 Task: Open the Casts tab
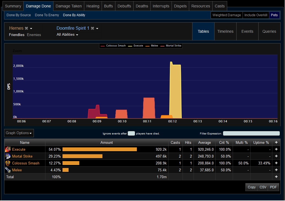pos(220,6)
